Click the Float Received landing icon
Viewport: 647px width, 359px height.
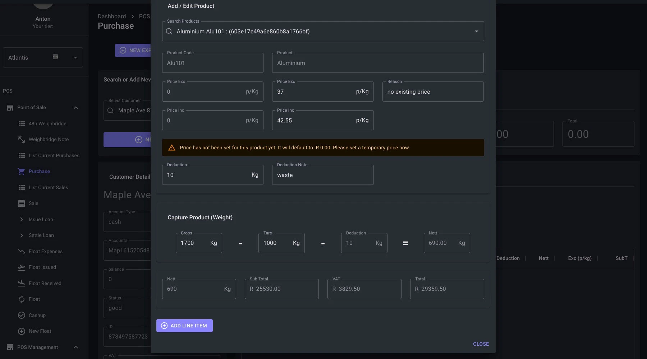click(x=22, y=283)
